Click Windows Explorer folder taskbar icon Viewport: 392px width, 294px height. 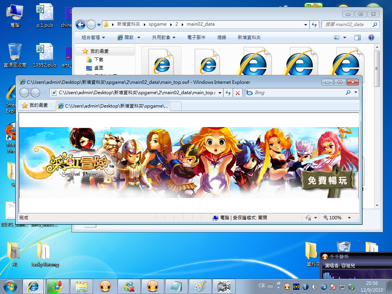[x=82, y=286]
